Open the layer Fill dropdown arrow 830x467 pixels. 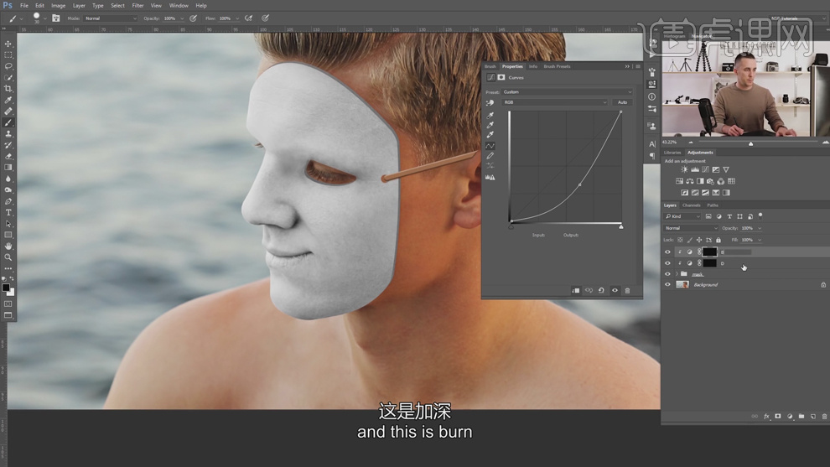[760, 240]
